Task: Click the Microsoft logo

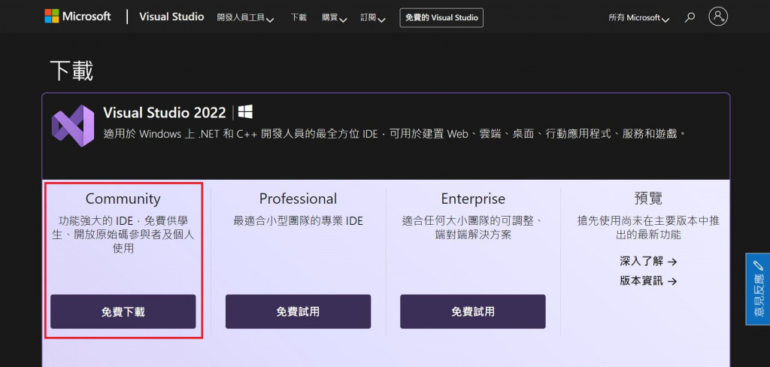Action: [77, 17]
